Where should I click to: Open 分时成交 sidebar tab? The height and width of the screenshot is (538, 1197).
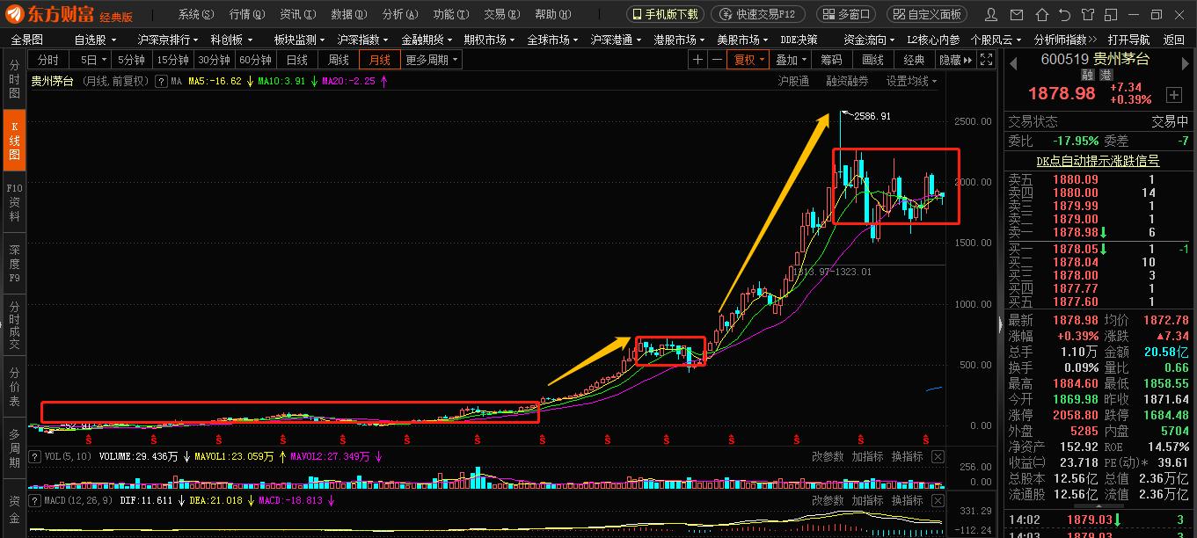pos(14,325)
